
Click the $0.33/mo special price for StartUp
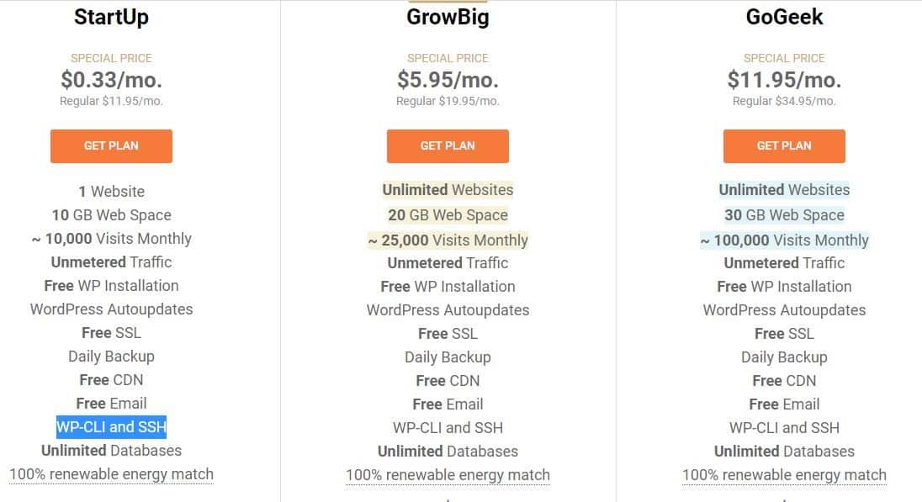pyautogui.click(x=111, y=80)
